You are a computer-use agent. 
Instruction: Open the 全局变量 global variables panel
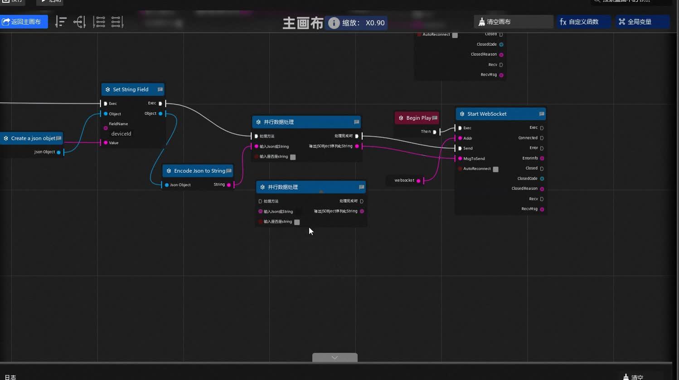pos(642,21)
